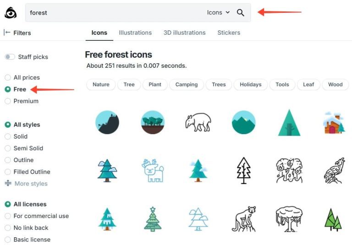Select the Premium price radio button
This screenshot has height=245, width=352.
pyautogui.click(x=8, y=101)
